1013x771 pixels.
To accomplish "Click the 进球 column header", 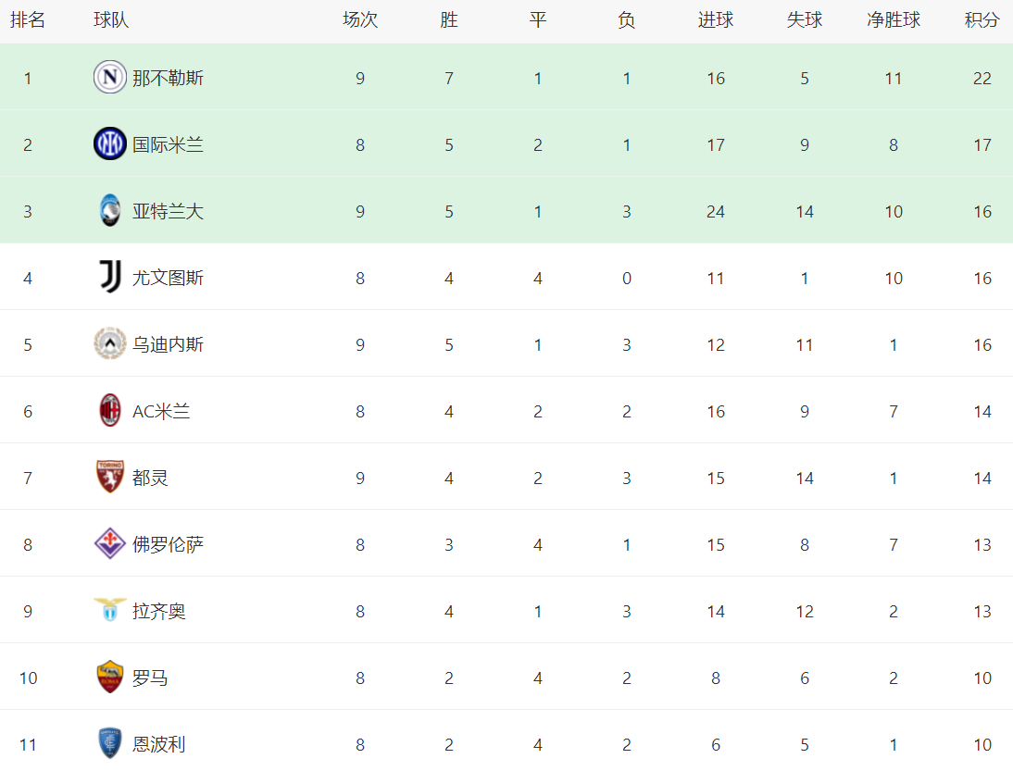I will point(715,20).
